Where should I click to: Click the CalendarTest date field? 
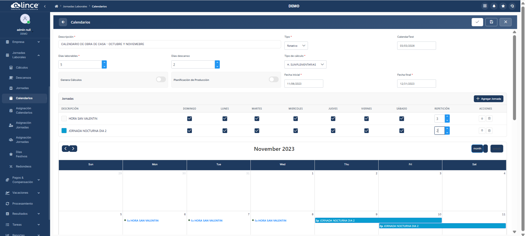coord(416,46)
